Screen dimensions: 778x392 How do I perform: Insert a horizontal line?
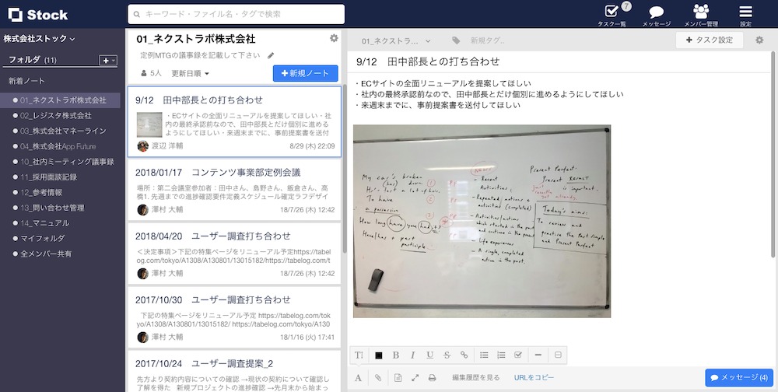pyautogui.click(x=538, y=355)
